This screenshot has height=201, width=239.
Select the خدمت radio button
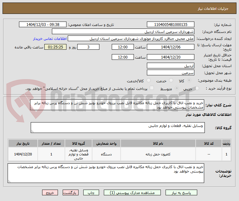pos(171,80)
